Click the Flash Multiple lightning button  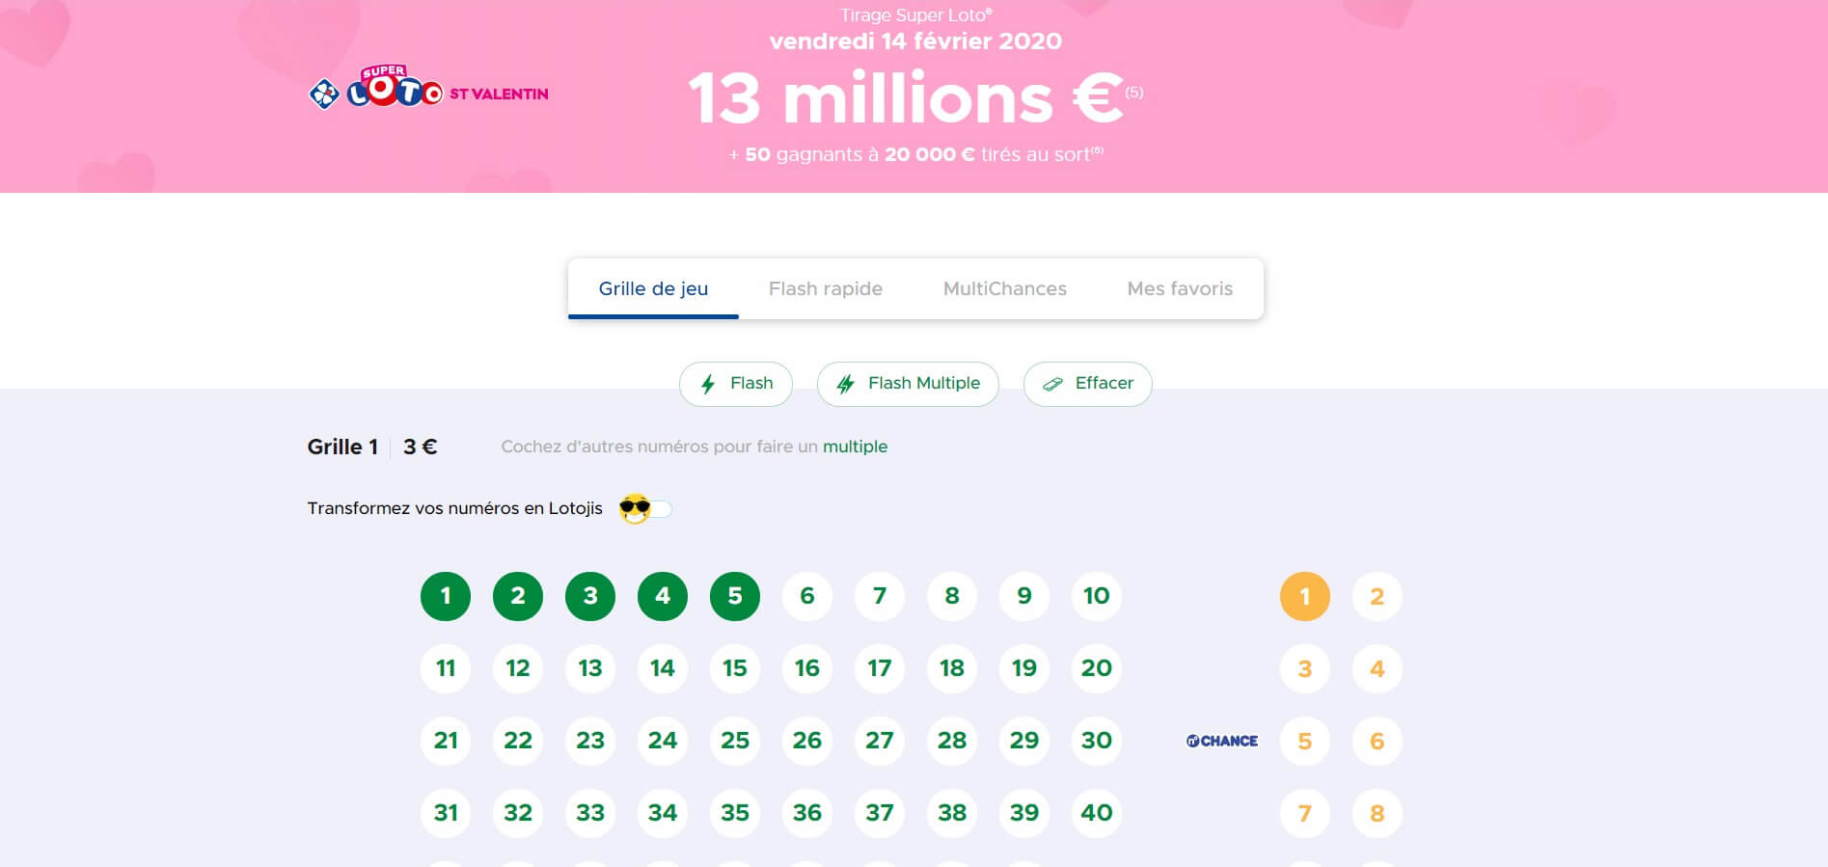908,384
